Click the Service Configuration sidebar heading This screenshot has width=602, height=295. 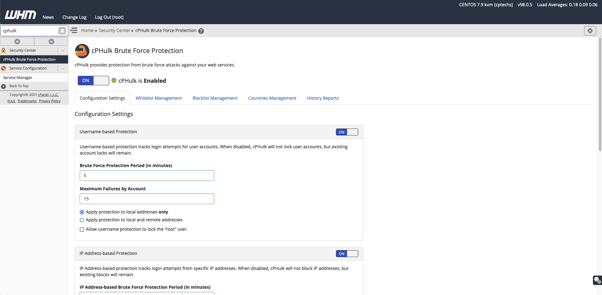[28, 68]
